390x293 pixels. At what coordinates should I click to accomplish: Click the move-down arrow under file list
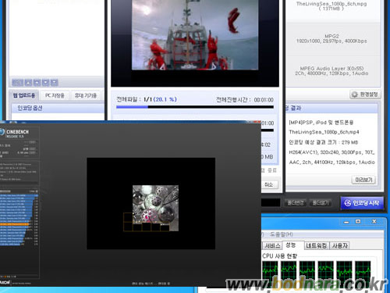click(45, 83)
